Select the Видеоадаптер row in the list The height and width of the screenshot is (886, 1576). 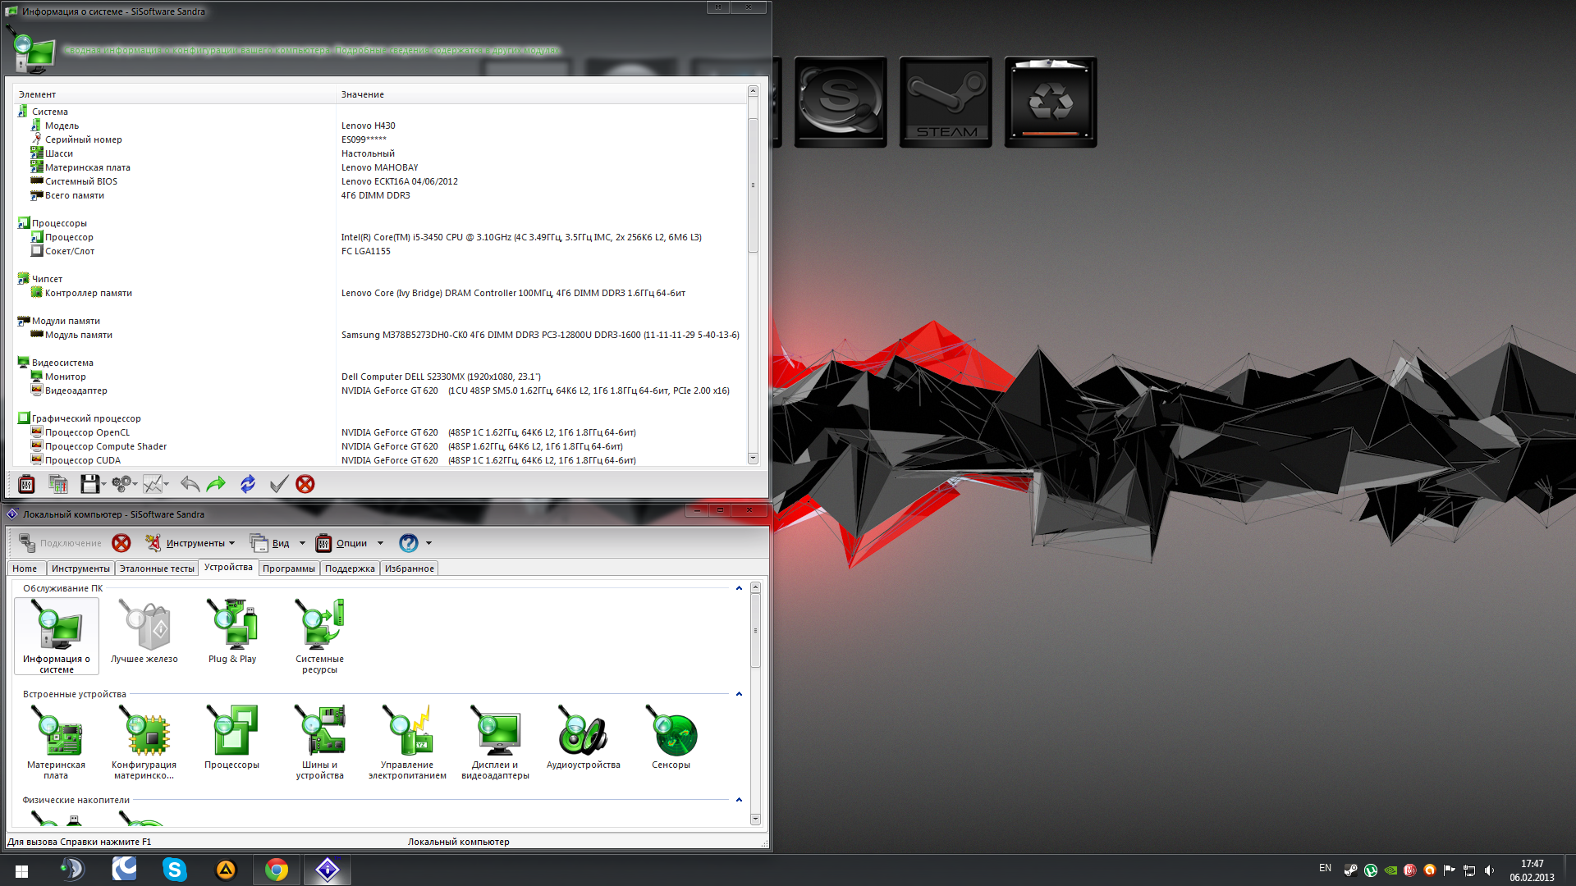click(76, 390)
